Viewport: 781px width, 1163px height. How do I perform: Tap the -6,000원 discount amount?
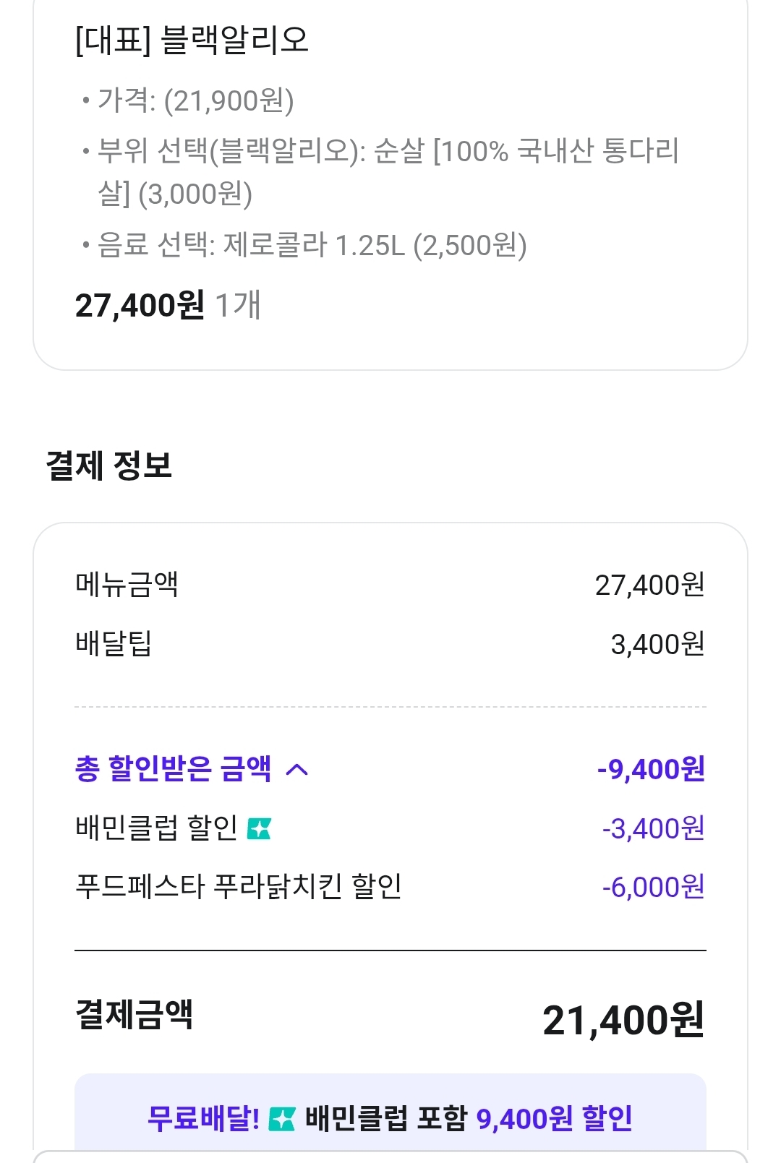click(653, 887)
